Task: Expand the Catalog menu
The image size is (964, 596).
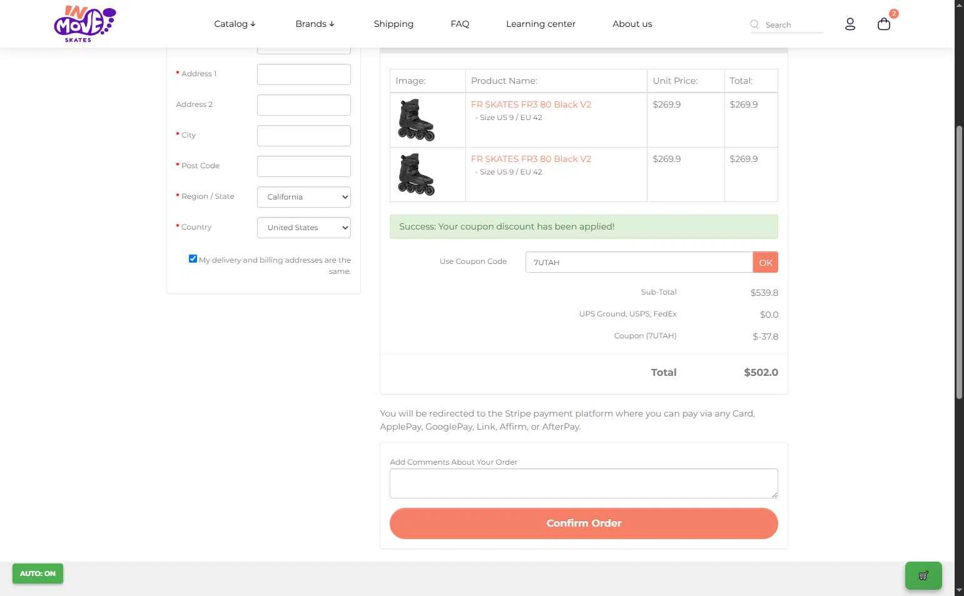Action: click(x=235, y=24)
